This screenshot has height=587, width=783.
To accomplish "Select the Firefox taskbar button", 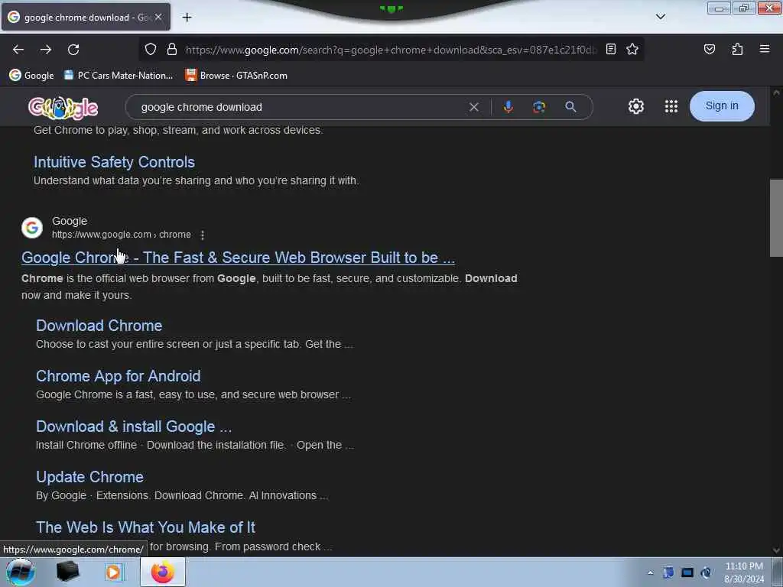I will pyautogui.click(x=162, y=572).
